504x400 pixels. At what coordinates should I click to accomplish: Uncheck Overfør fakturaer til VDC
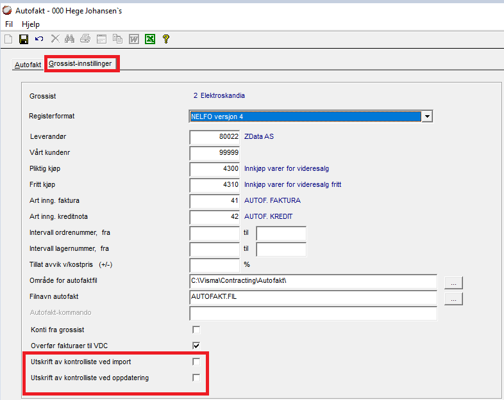click(196, 346)
